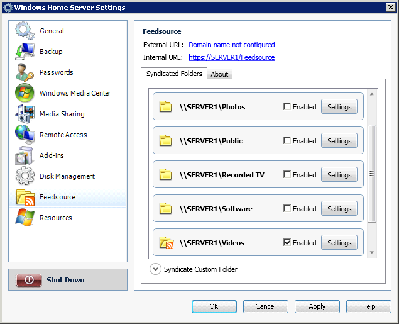Open the https://SERVER1/Feedsource internal link
Viewport: 399px width, 324px height.
[232, 57]
